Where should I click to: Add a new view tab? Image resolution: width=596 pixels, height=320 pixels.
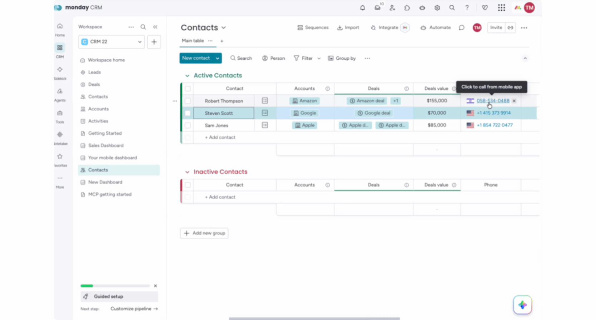[222, 41]
